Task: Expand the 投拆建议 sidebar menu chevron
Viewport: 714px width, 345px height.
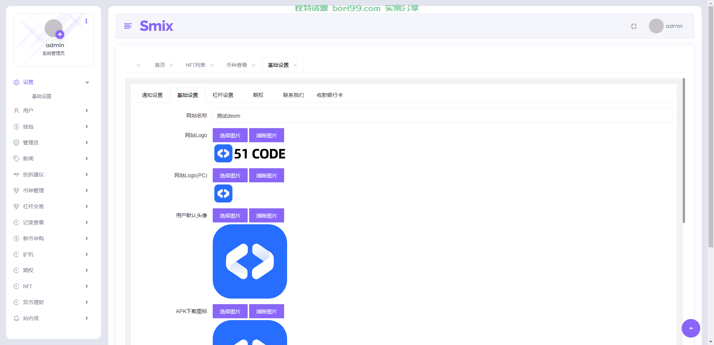Action: (x=87, y=175)
